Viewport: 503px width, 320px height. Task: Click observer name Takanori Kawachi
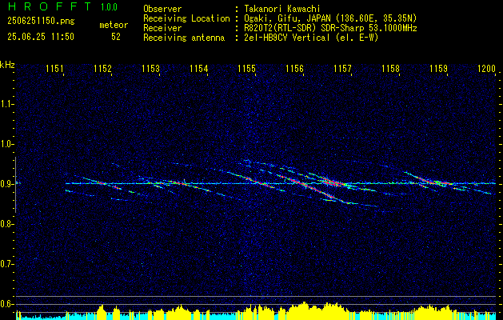(x=282, y=9)
